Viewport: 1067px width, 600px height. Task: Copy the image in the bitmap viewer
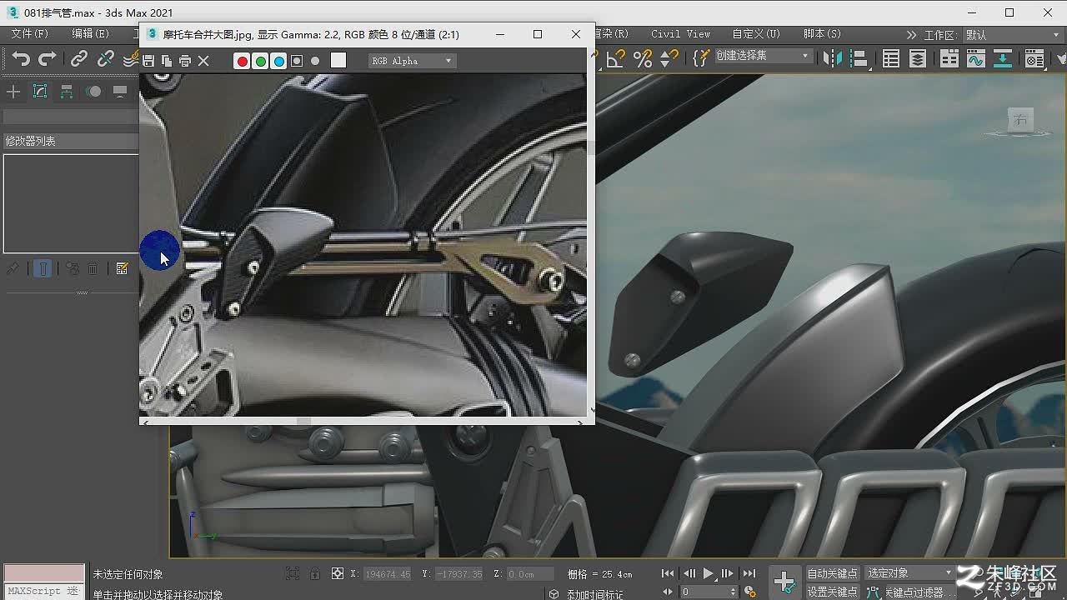[x=167, y=61]
